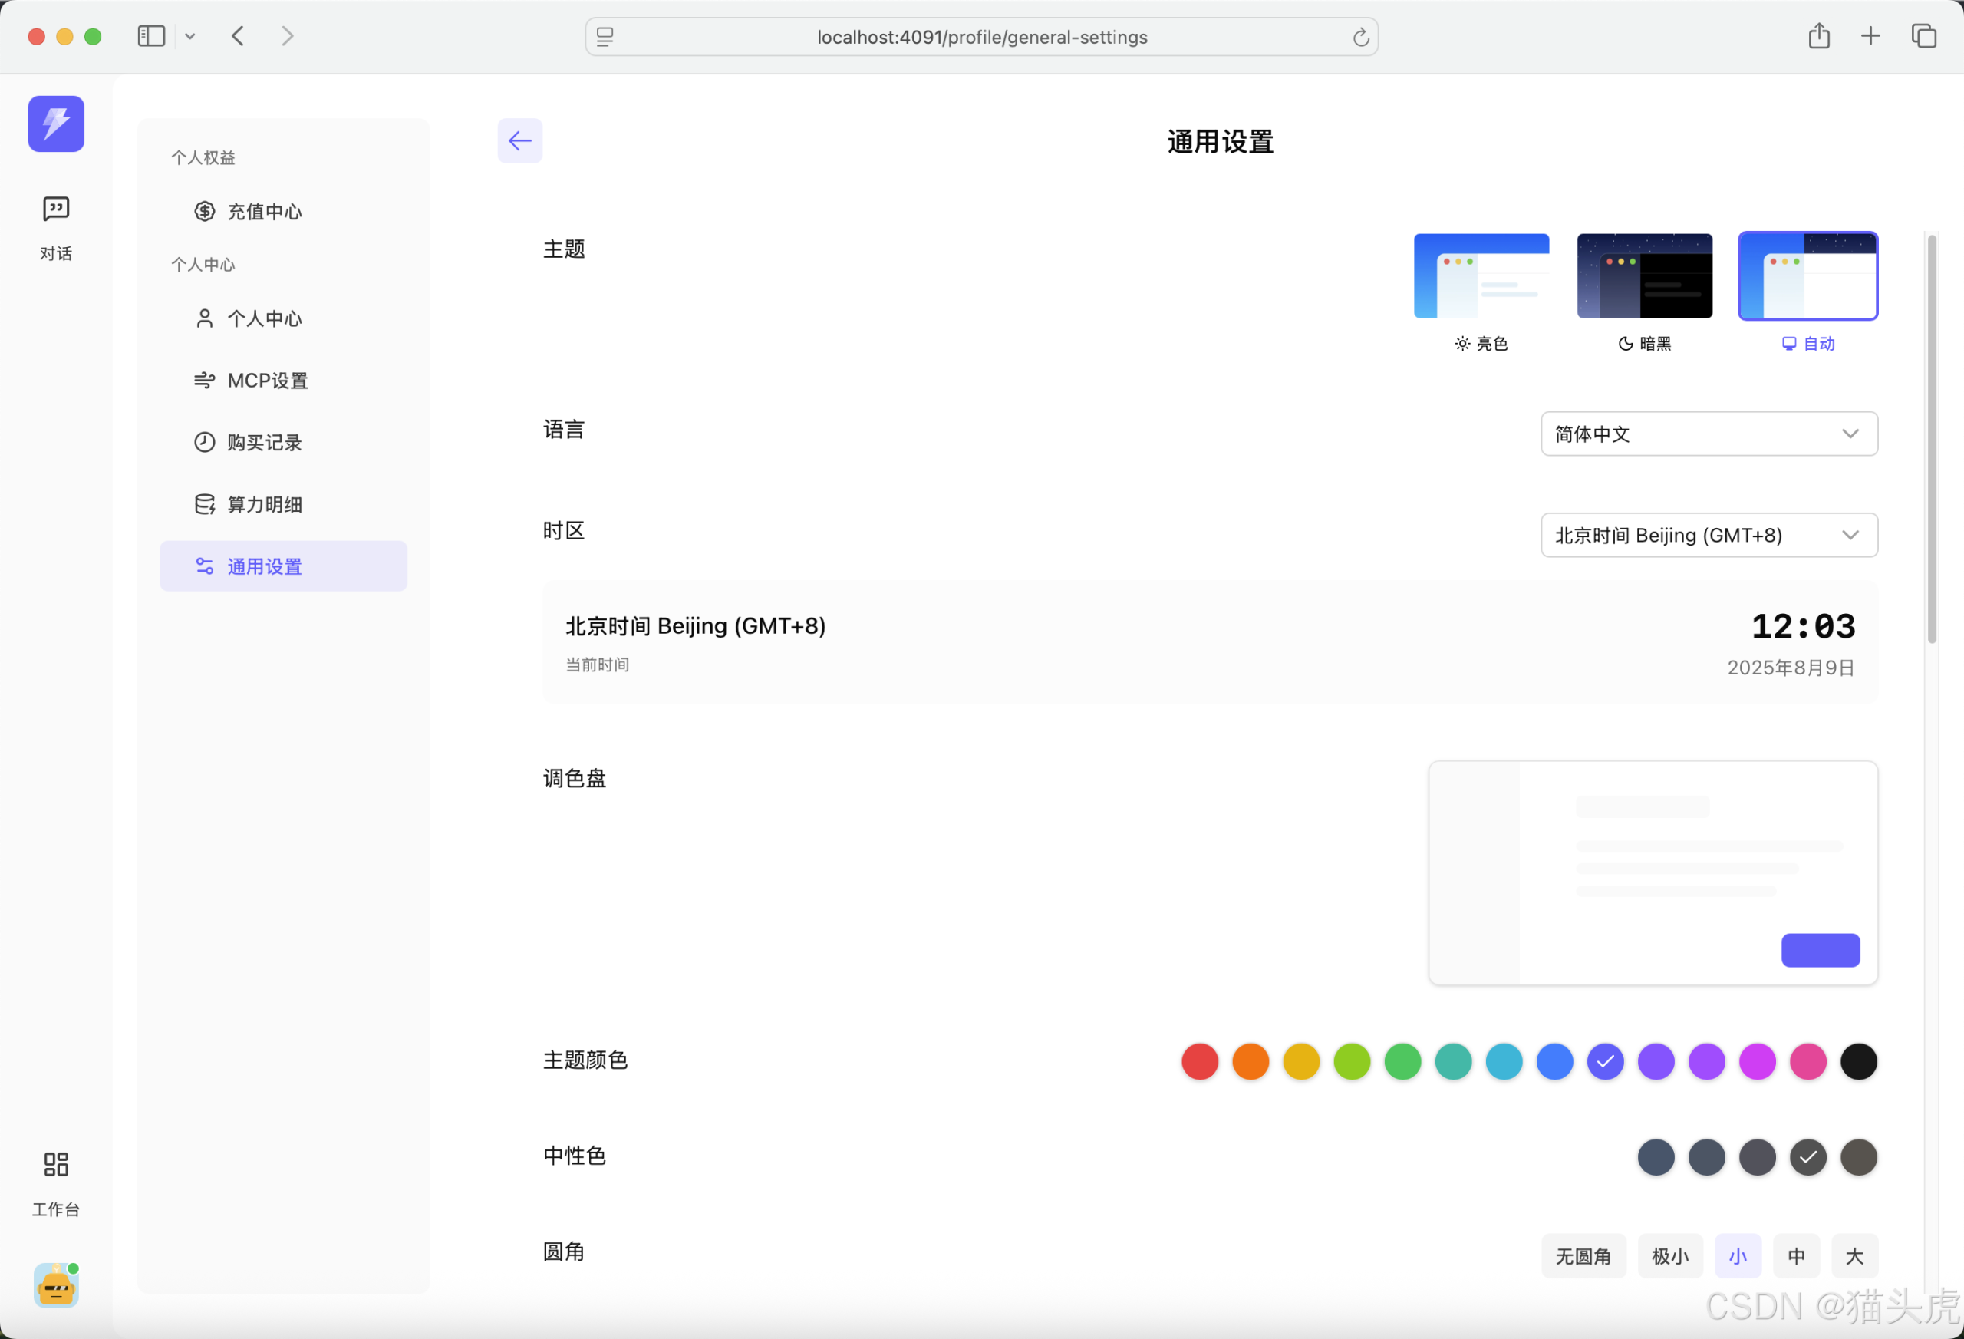1964x1339 pixels.
Task: Open MCP设置 from the sidebar
Action: (266, 380)
